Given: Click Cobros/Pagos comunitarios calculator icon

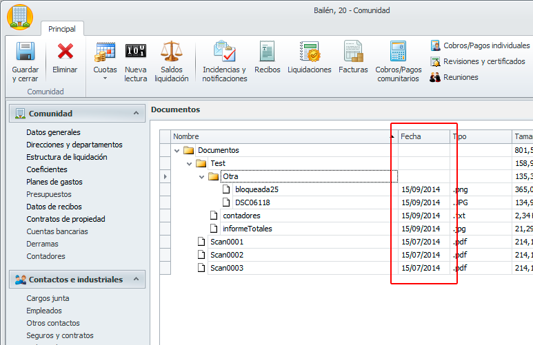Looking at the screenshot, I should (x=398, y=52).
